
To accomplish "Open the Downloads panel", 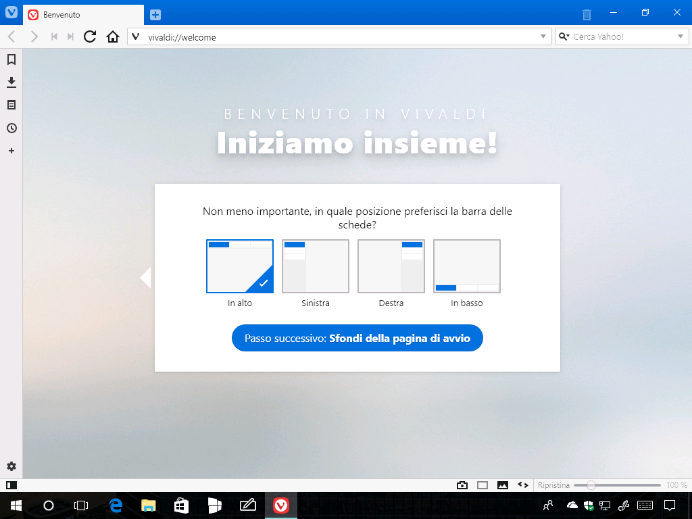I will [x=11, y=82].
